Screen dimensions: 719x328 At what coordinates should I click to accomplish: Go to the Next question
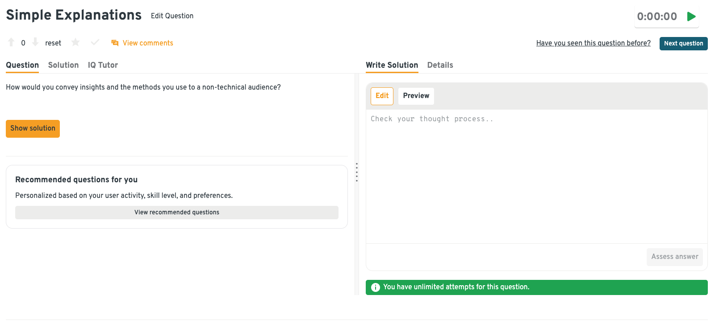coord(683,44)
